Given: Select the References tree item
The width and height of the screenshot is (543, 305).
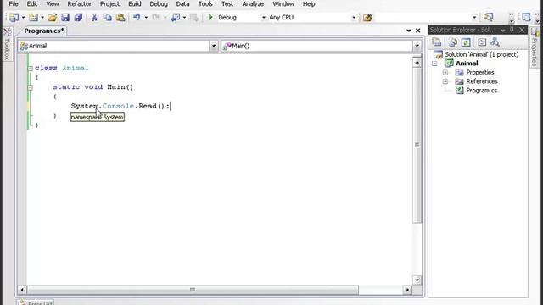Looking at the screenshot, I should (481, 81).
